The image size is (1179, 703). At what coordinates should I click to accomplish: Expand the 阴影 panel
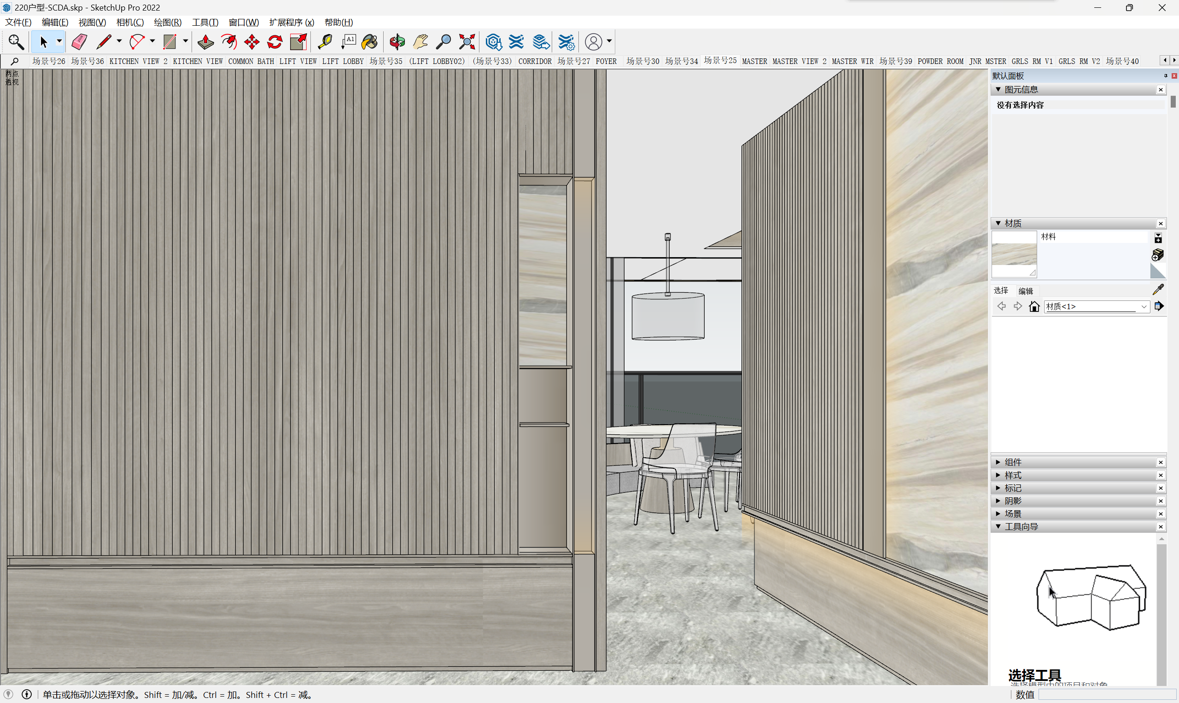(998, 500)
